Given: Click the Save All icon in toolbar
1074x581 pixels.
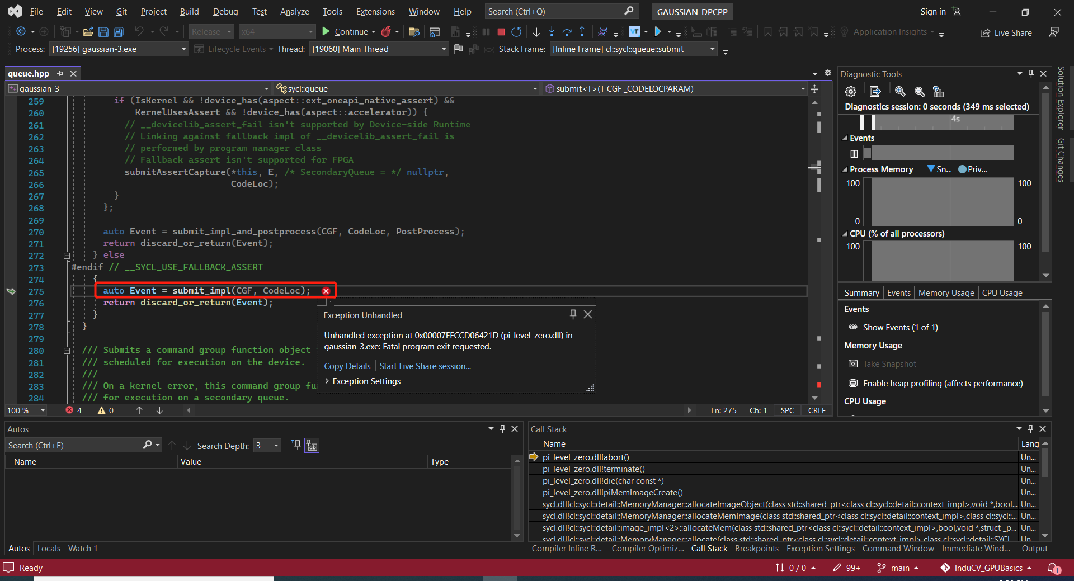Looking at the screenshot, I should [x=119, y=32].
